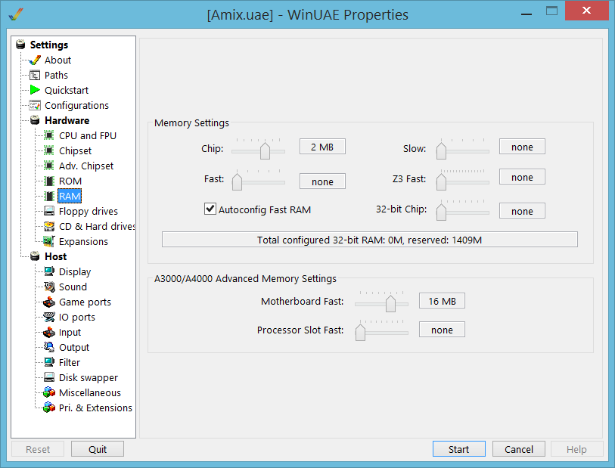Click the Floppy drives icon
This screenshot has height=468, width=615.
point(49,211)
